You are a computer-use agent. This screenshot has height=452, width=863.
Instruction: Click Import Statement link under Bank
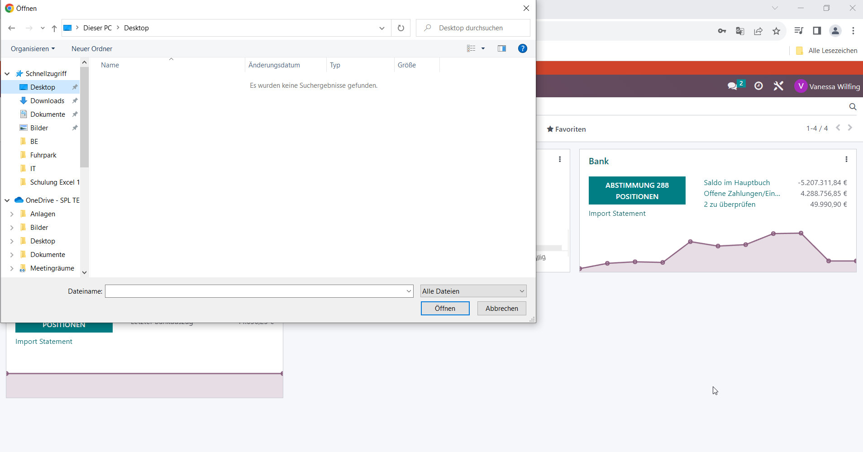[x=617, y=214]
